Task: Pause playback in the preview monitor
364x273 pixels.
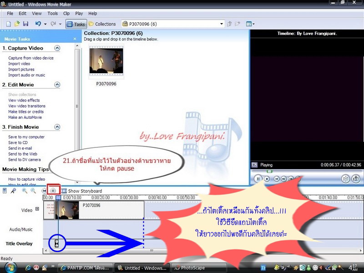Action: tap(258, 179)
